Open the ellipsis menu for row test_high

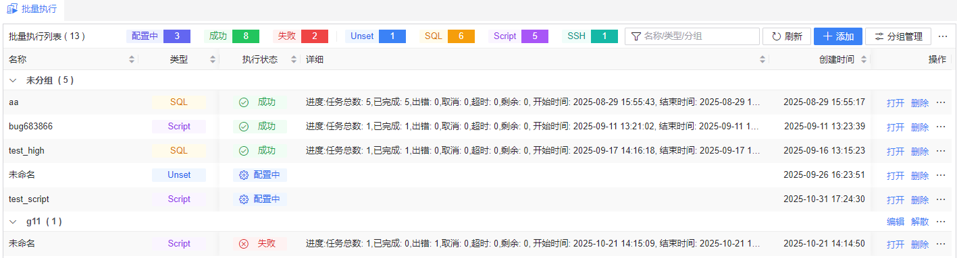click(x=941, y=151)
